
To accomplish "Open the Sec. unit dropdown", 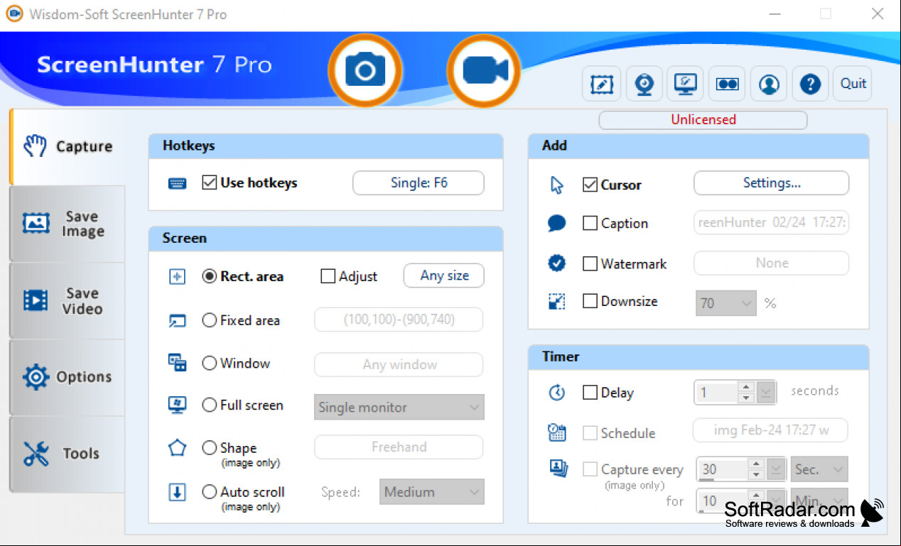I will (819, 469).
